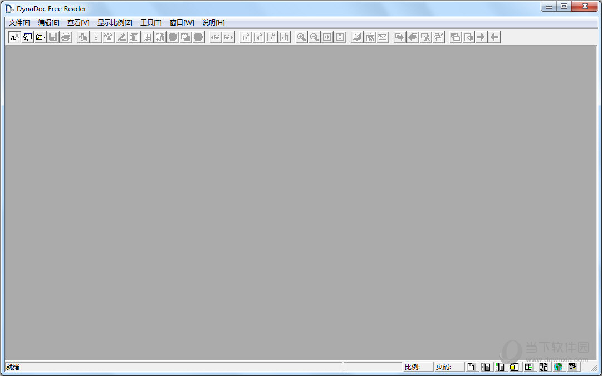Open the 显示比例[Z] menu

(115, 23)
